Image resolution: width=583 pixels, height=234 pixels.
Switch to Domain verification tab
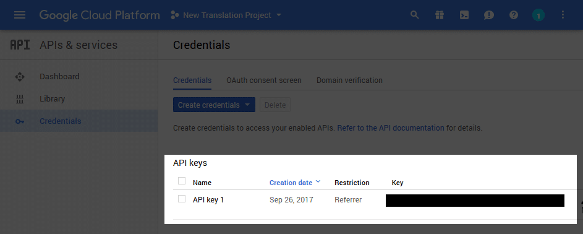point(349,80)
